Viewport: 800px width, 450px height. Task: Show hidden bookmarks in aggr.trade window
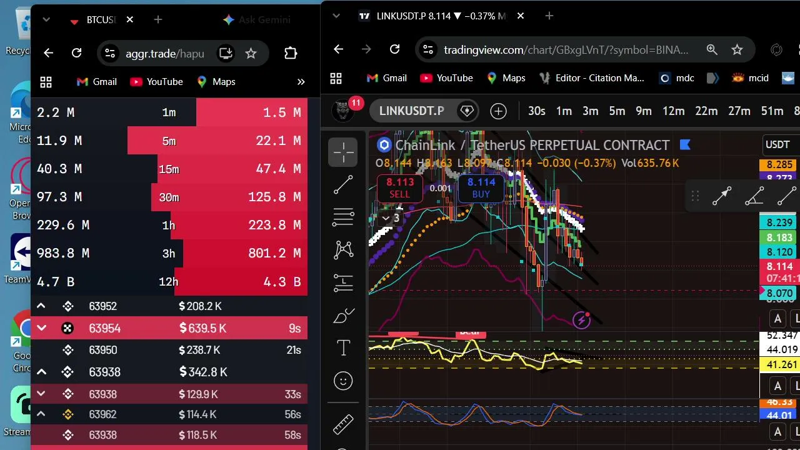[301, 82]
